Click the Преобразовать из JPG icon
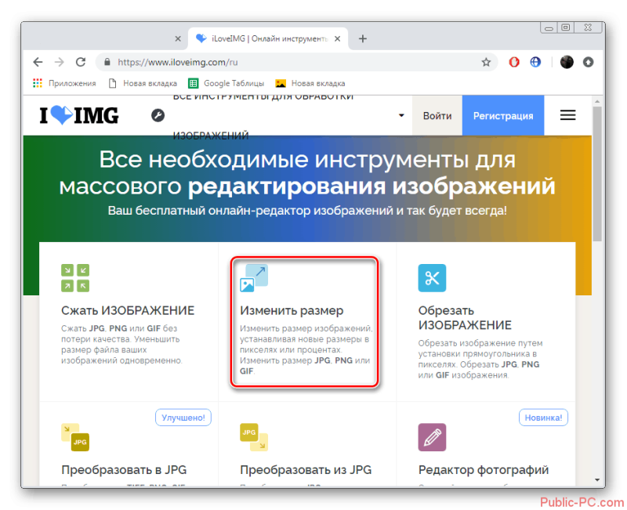The height and width of the screenshot is (510, 627). [x=254, y=437]
